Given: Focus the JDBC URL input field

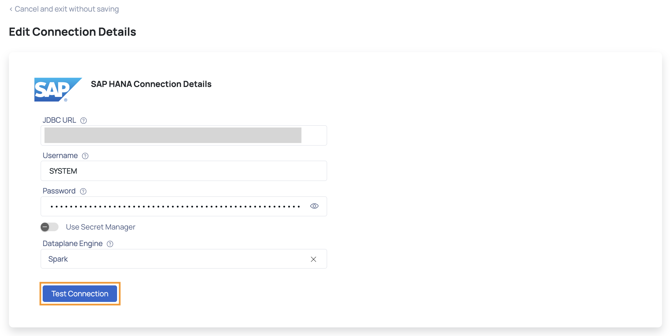Looking at the screenshot, I should 184,135.
